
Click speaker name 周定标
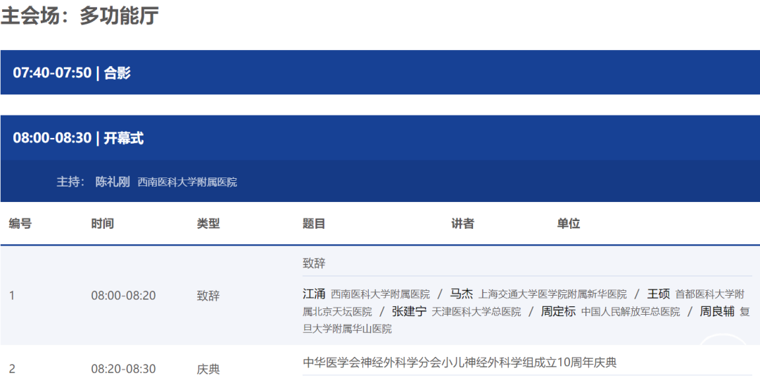click(558, 311)
